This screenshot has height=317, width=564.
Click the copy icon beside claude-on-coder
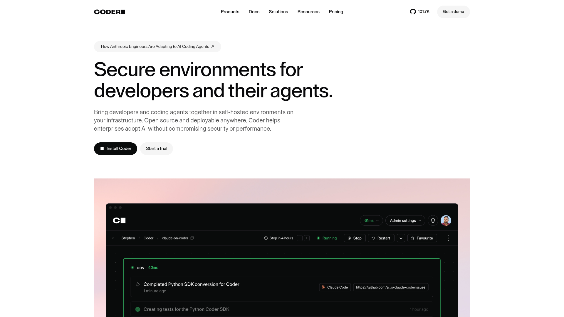[192, 238]
